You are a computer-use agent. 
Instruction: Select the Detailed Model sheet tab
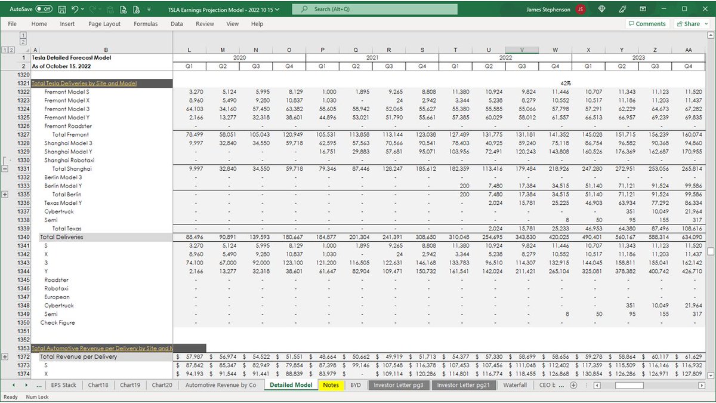tap(291, 385)
